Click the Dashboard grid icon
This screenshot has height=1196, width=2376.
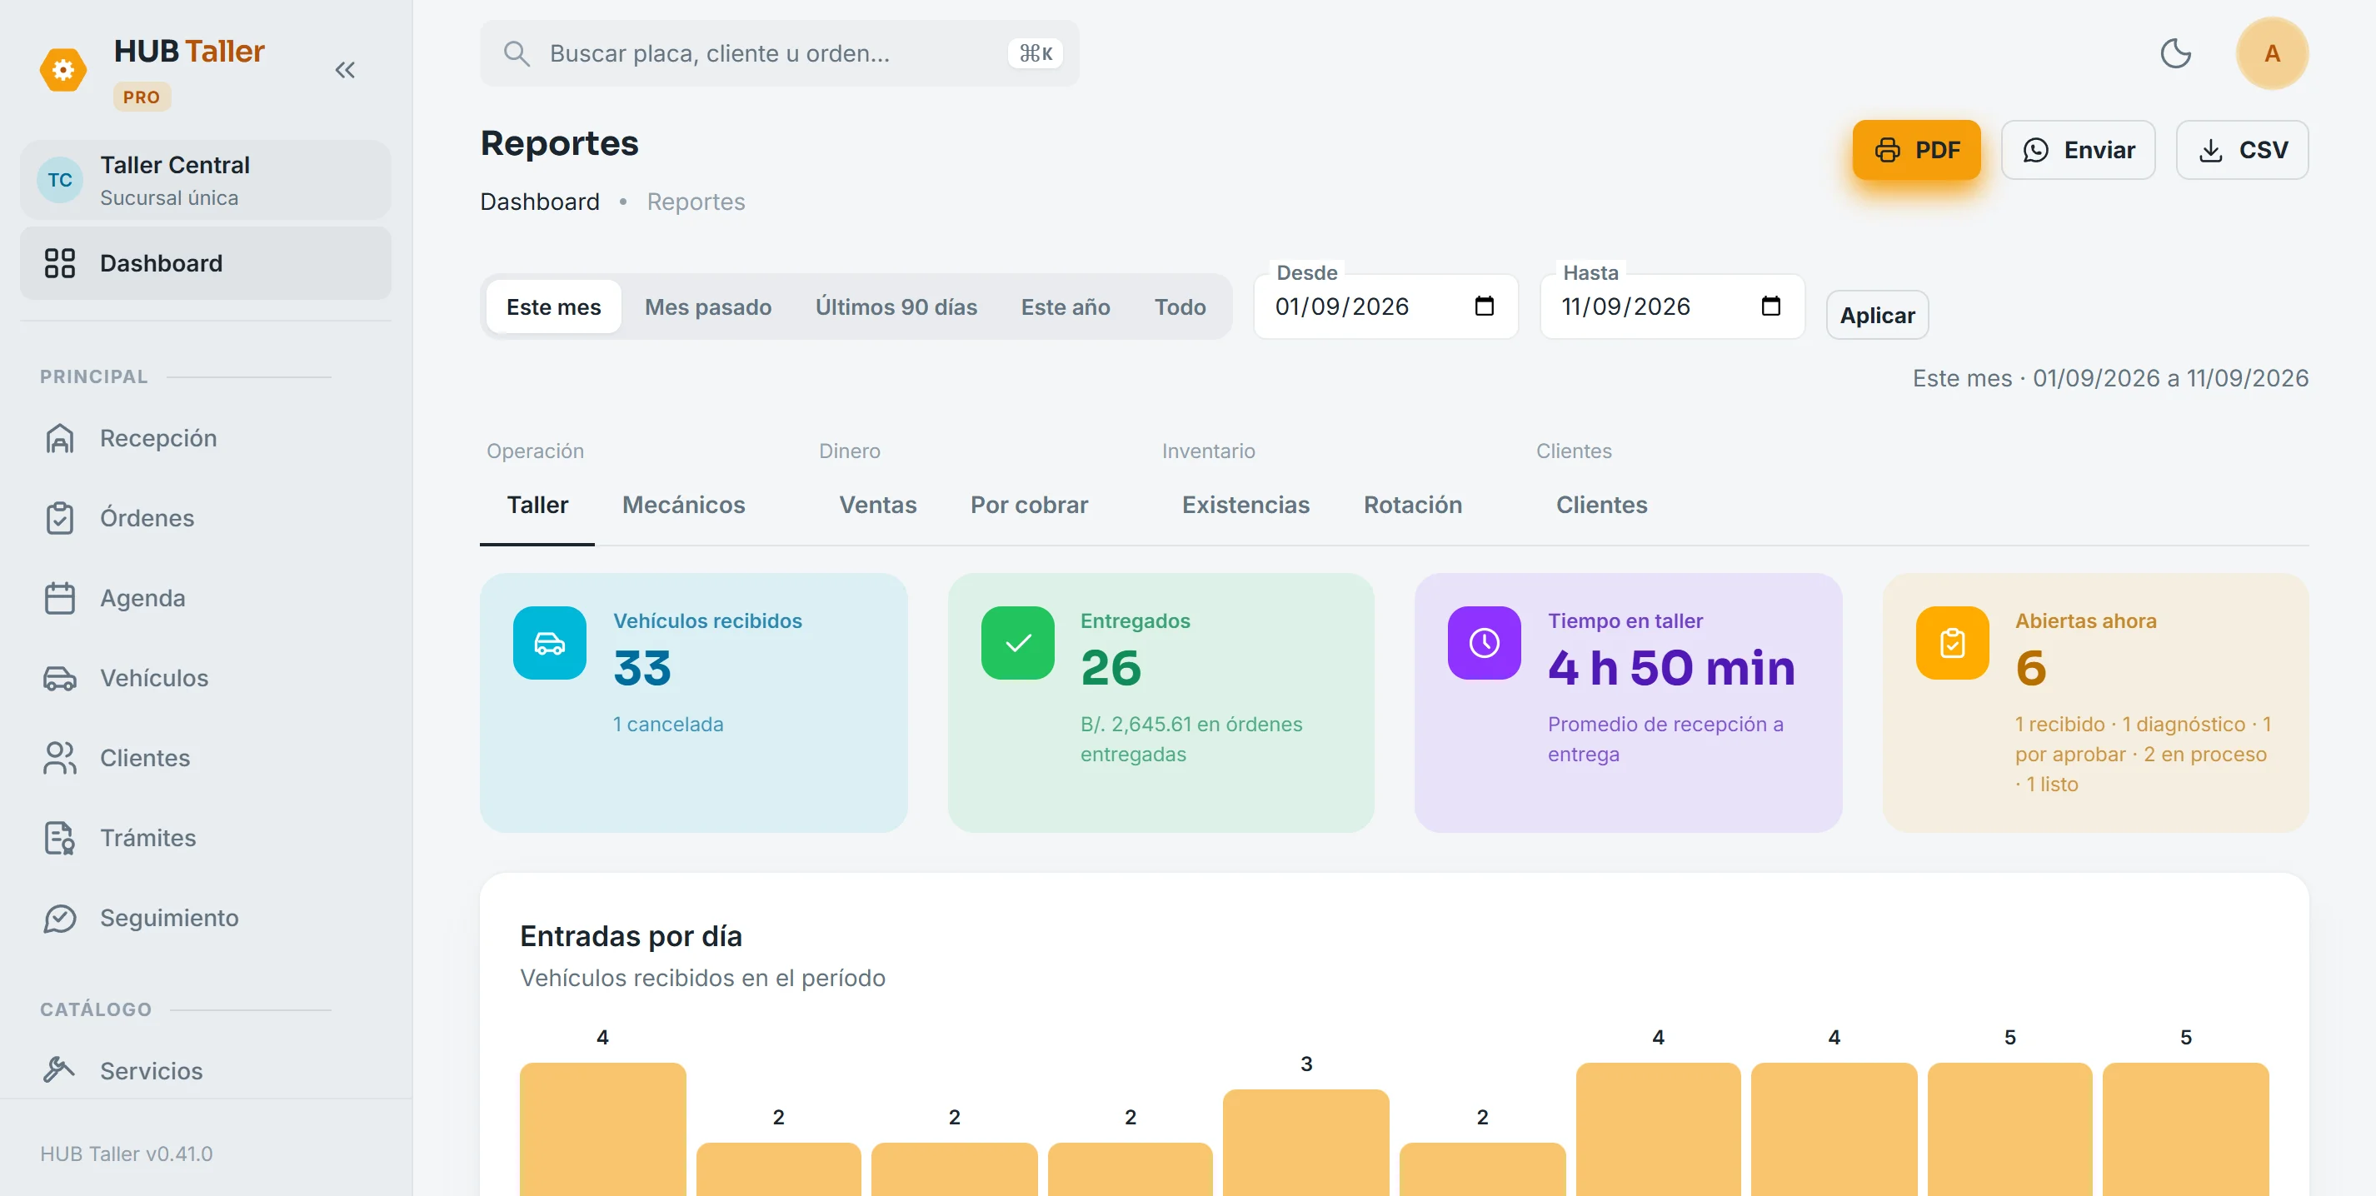[x=60, y=263]
